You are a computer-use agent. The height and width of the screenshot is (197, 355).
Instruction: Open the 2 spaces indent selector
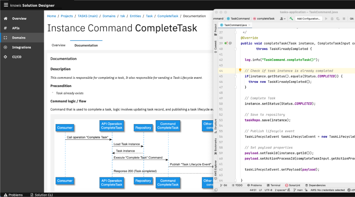(281, 190)
